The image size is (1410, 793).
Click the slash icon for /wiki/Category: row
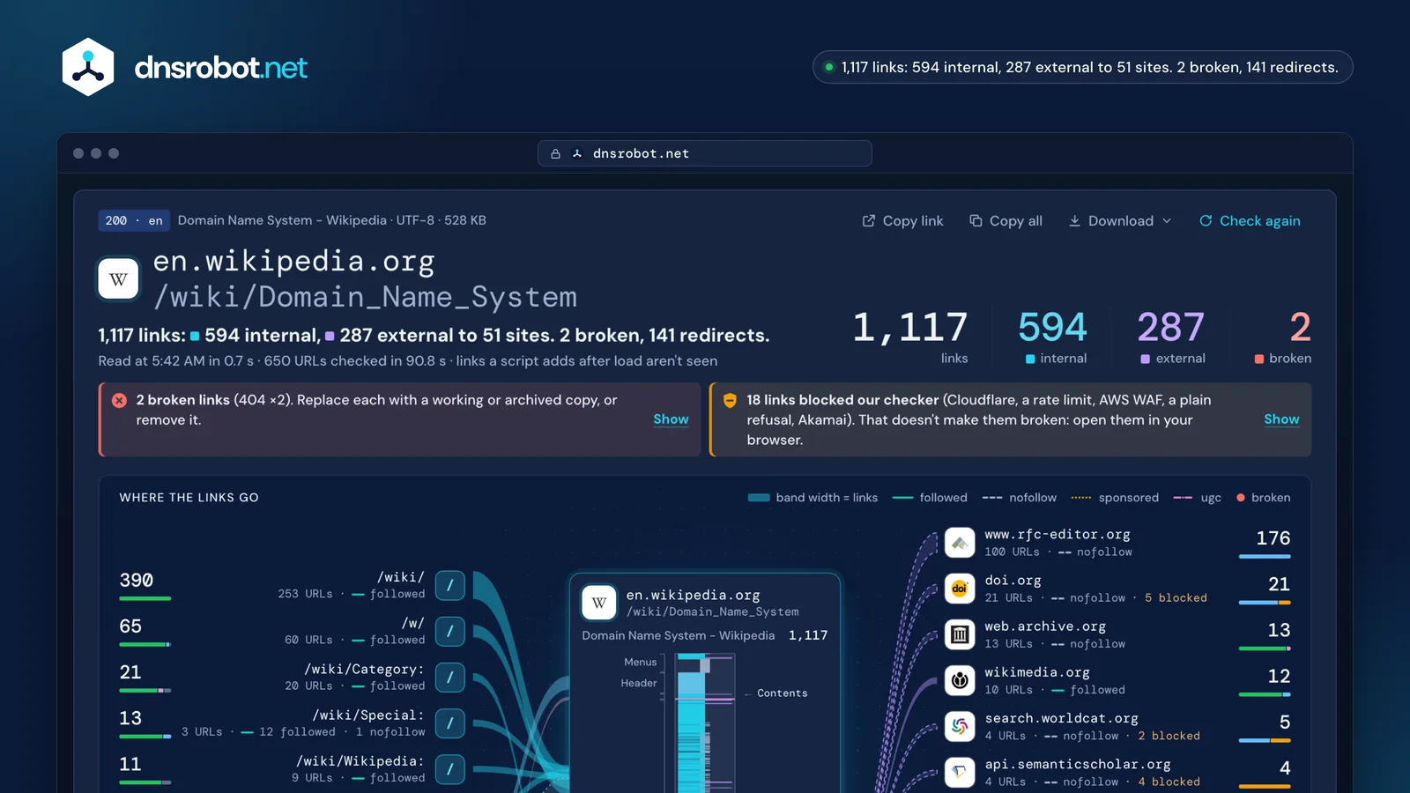[450, 677]
